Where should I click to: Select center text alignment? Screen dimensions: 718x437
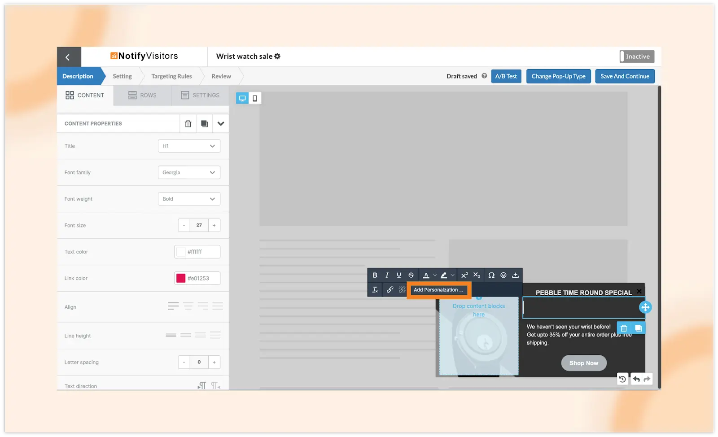(188, 306)
